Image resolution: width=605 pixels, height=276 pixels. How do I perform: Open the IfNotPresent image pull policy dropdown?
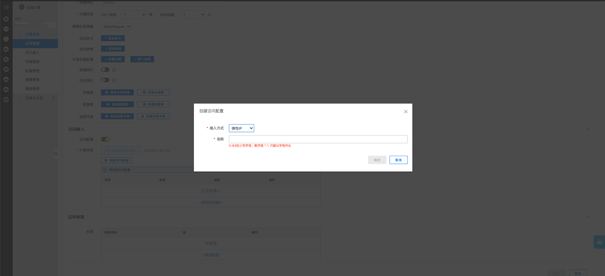click(116, 27)
